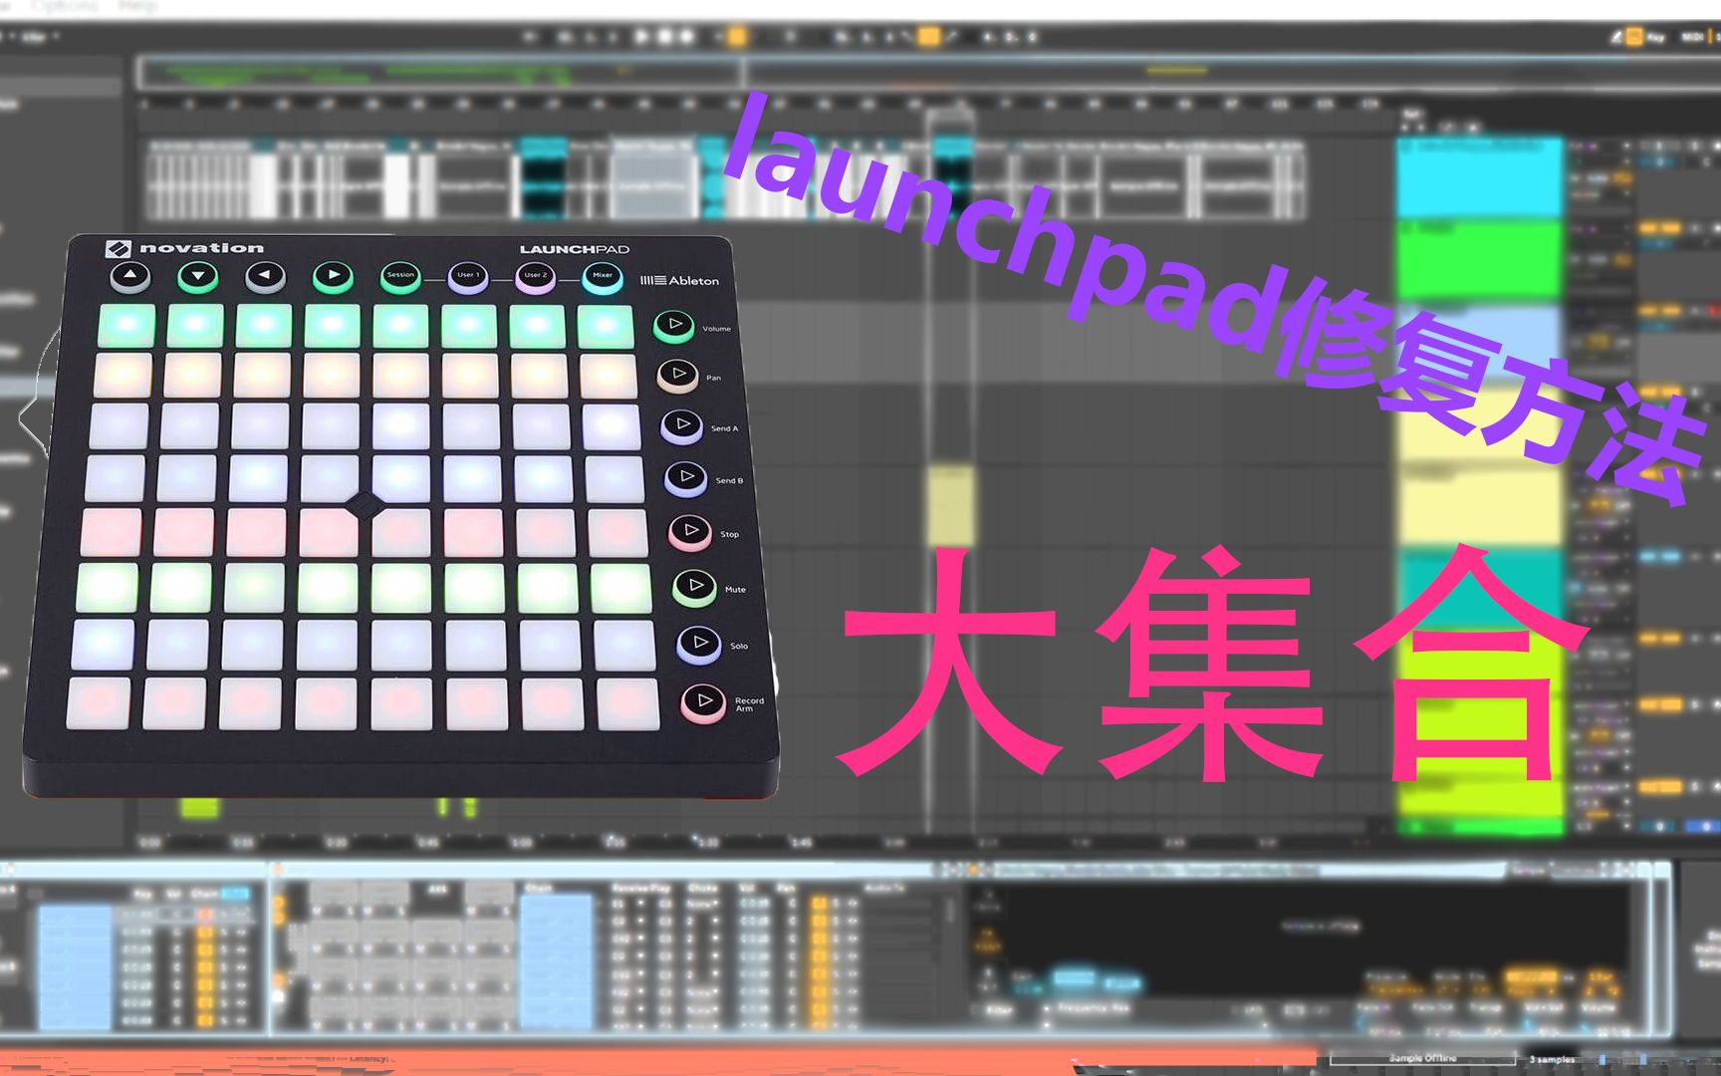The image size is (1721, 1076).
Task: Click the transport Stop button
Action: [x=665, y=37]
